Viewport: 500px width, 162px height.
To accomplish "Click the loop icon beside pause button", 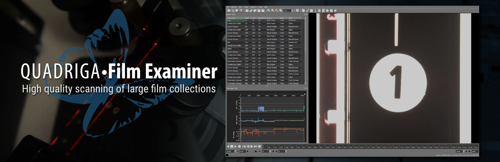I will (x=256, y=151).
